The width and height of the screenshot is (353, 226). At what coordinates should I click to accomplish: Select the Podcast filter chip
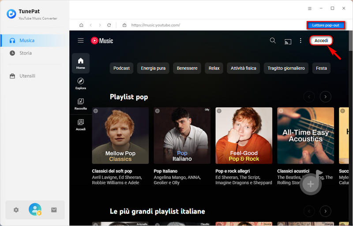122,68
